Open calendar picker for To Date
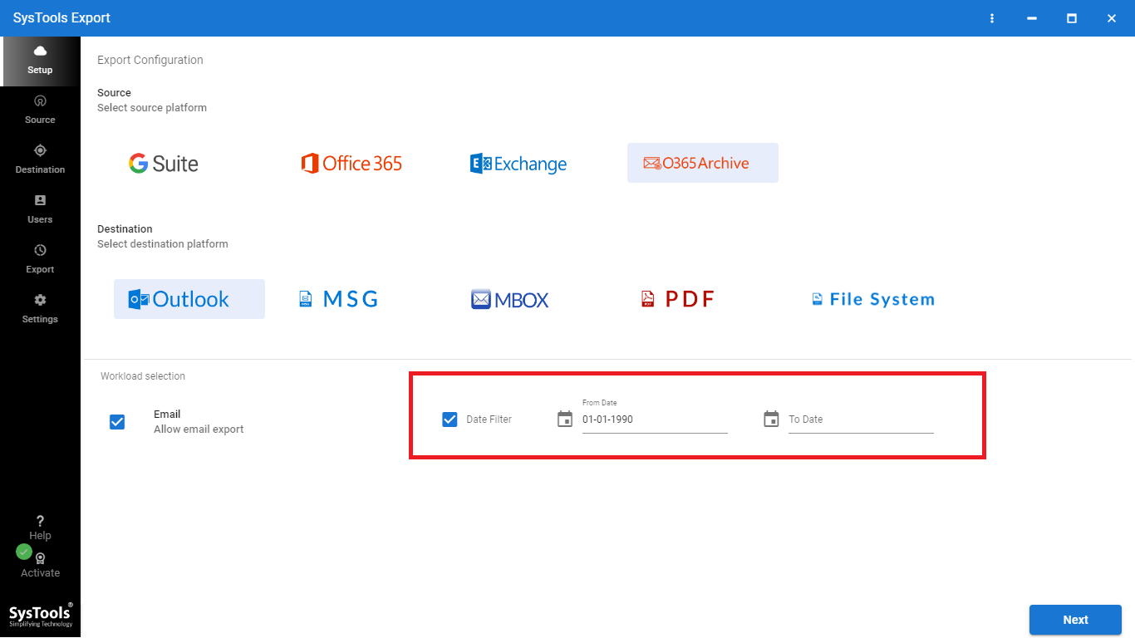The image size is (1135, 638). pos(771,420)
